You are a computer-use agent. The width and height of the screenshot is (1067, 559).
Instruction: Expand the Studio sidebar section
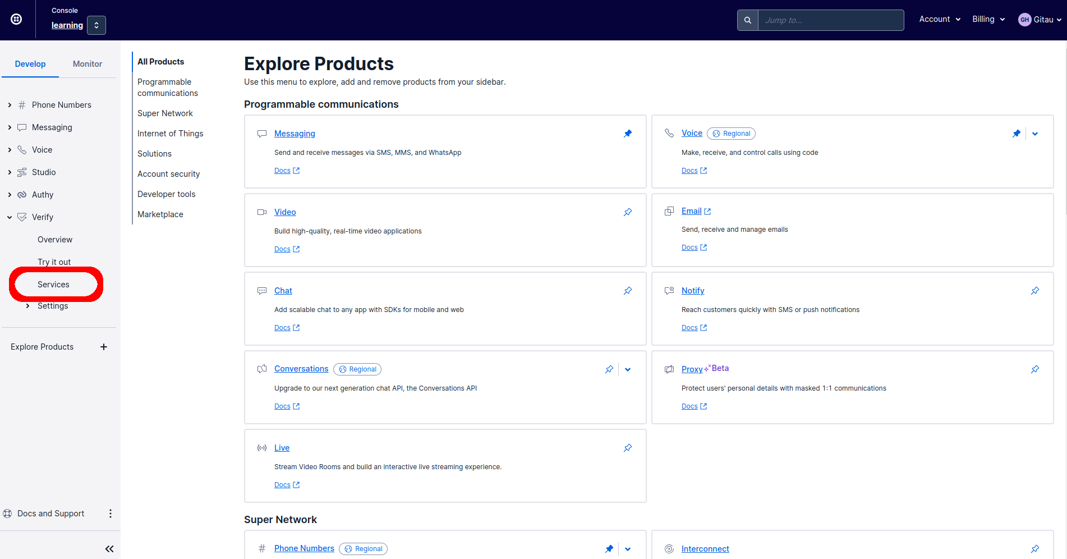(10, 172)
